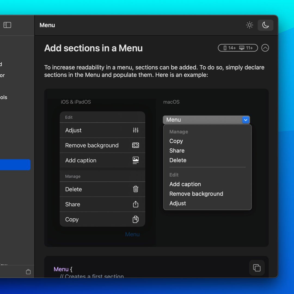
Task: Switch to dark mode moon icon
Action: (x=265, y=25)
